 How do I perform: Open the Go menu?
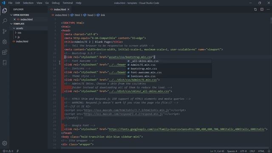pos(47,3)
